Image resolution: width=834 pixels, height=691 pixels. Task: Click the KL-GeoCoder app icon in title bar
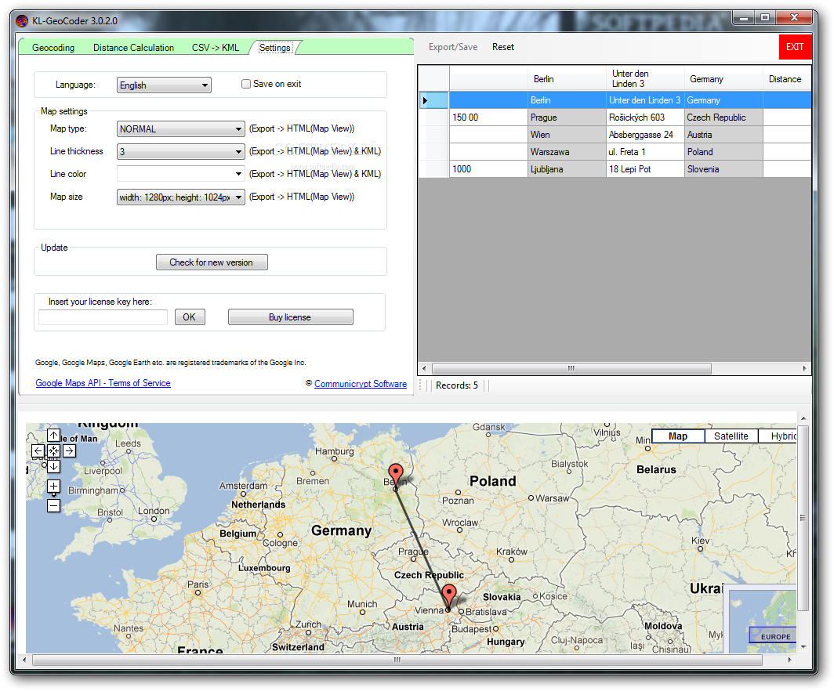(22, 21)
